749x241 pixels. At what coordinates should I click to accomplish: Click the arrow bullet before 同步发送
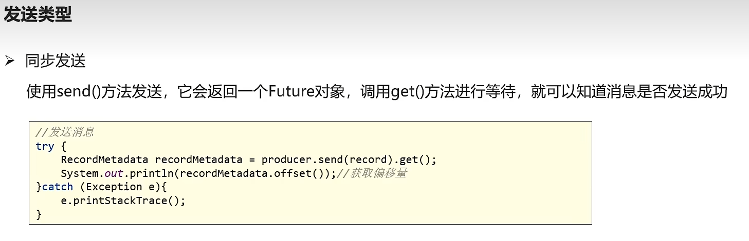[9, 62]
